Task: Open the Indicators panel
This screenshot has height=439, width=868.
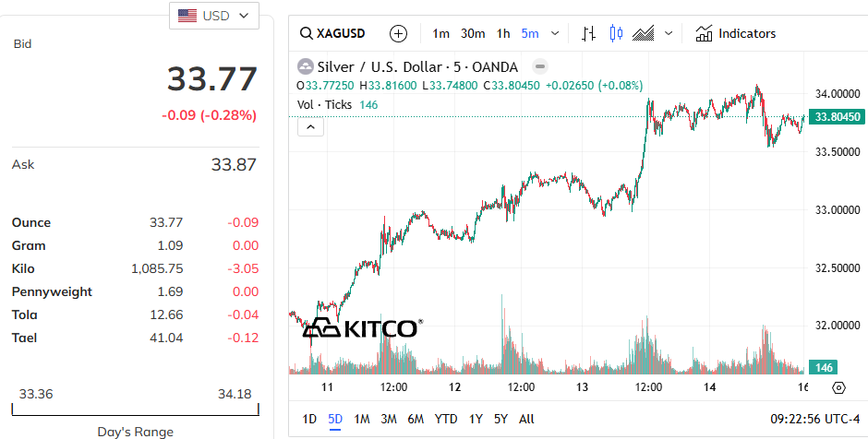Action: pyautogui.click(x=736, y=34)
